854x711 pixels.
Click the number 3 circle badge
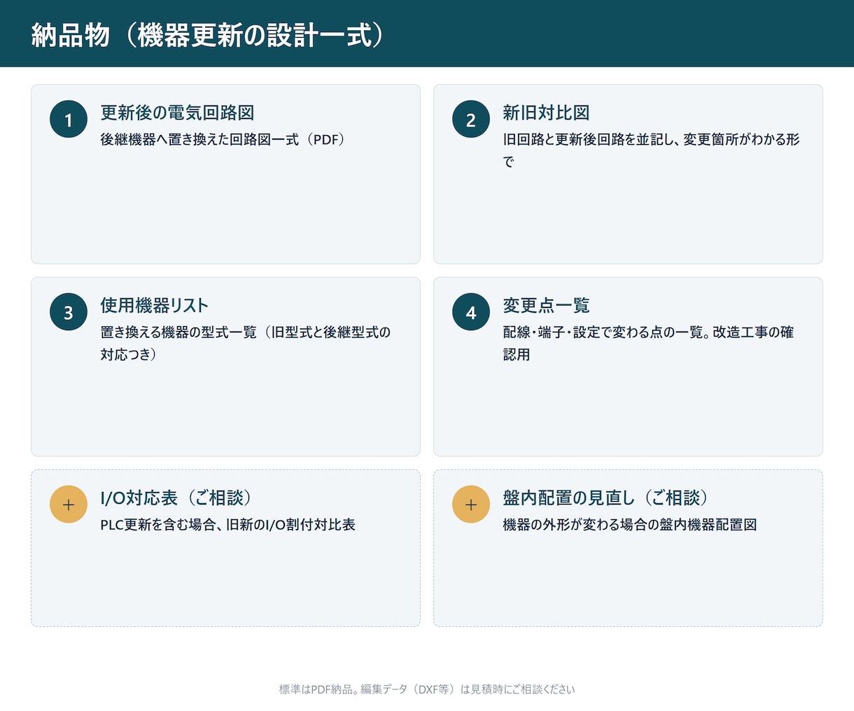[69, 312]
